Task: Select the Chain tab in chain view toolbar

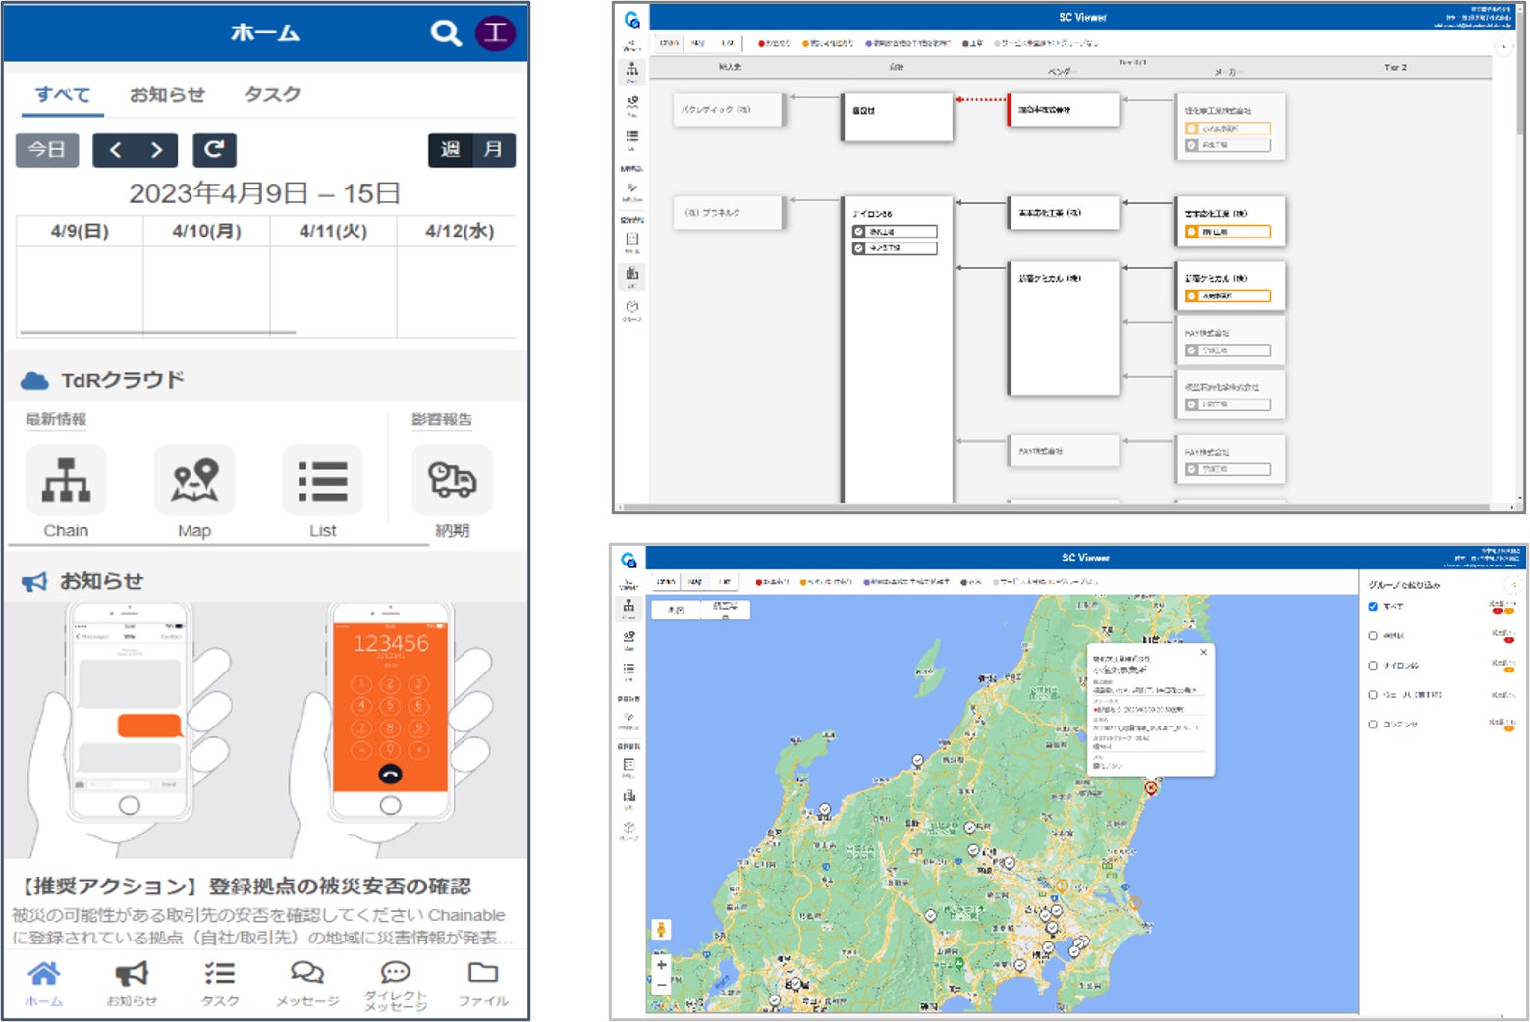Action: [668, 43]
